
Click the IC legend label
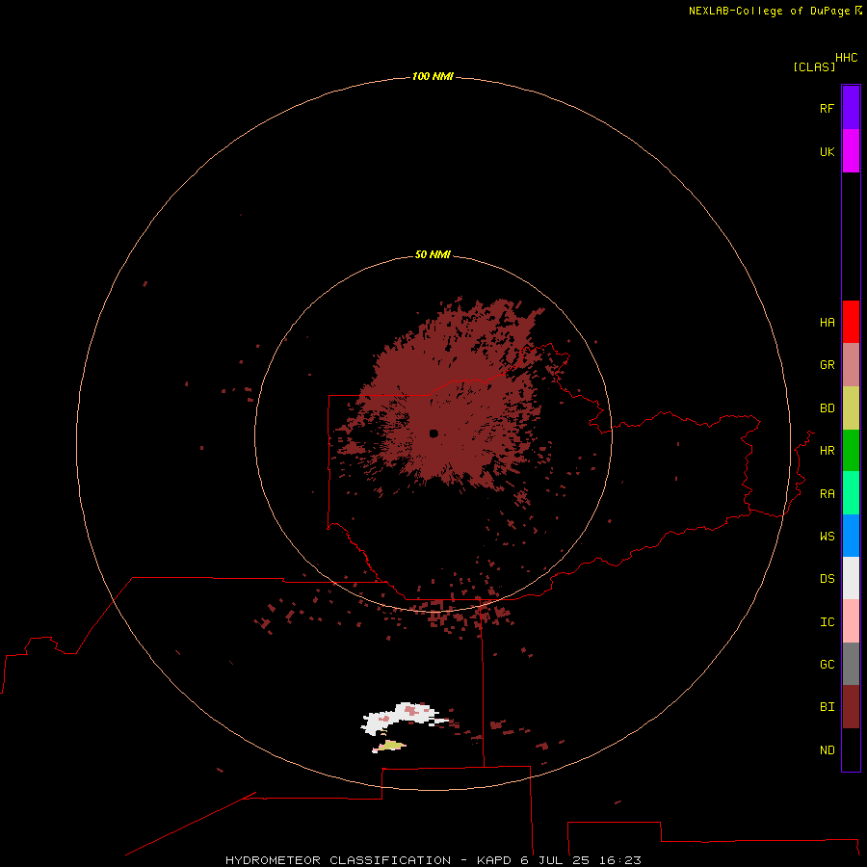[828, 622]
